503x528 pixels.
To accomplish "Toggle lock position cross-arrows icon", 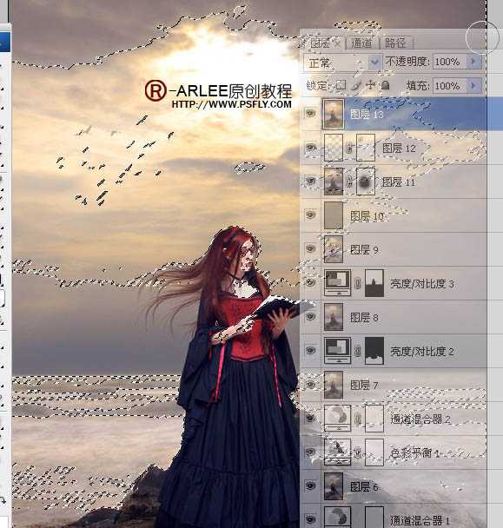I will pos(371,85).
